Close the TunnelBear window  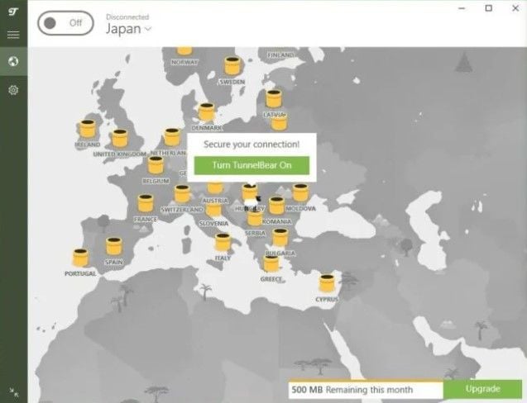click(x=515, y=8)
